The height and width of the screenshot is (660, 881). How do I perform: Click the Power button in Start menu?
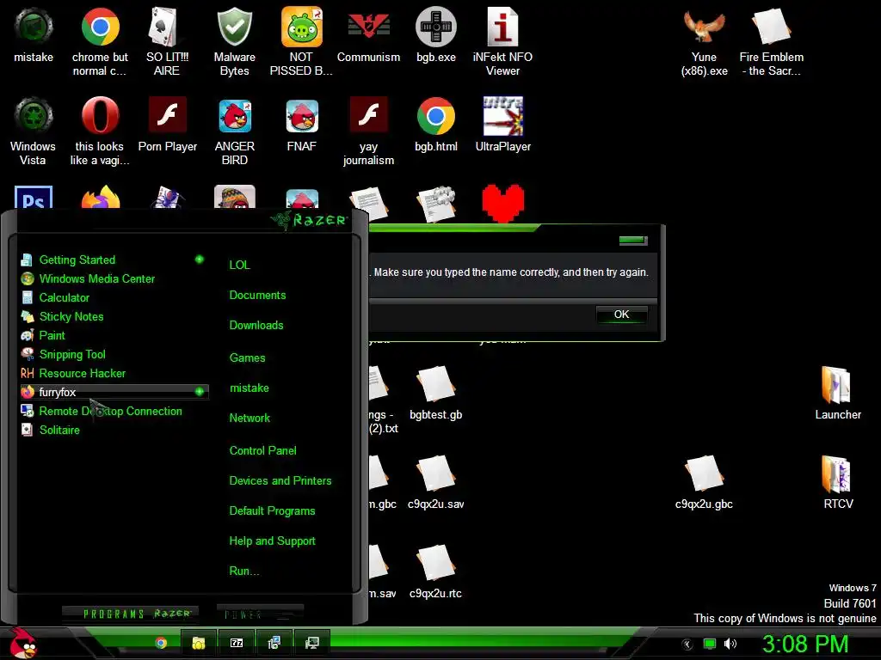point(260,614)
